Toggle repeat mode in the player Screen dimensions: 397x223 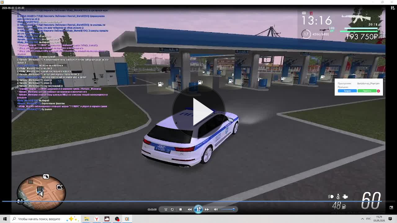click(x=172, y=209)
